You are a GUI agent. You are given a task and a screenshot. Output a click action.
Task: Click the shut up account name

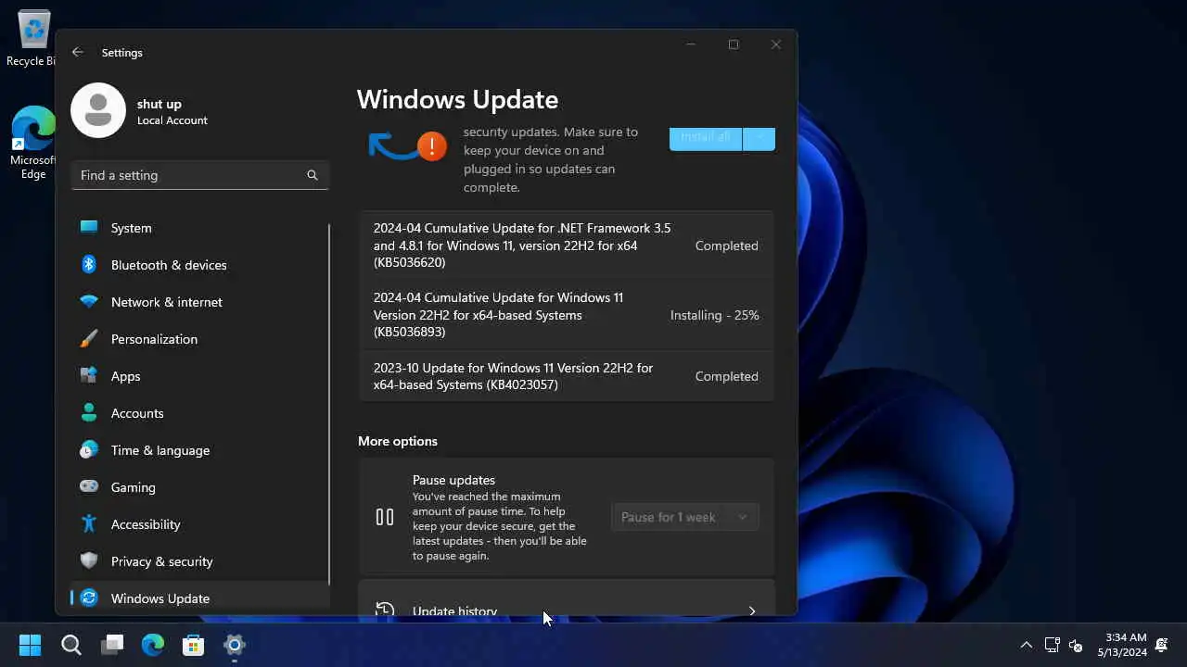tap(160, 104)
